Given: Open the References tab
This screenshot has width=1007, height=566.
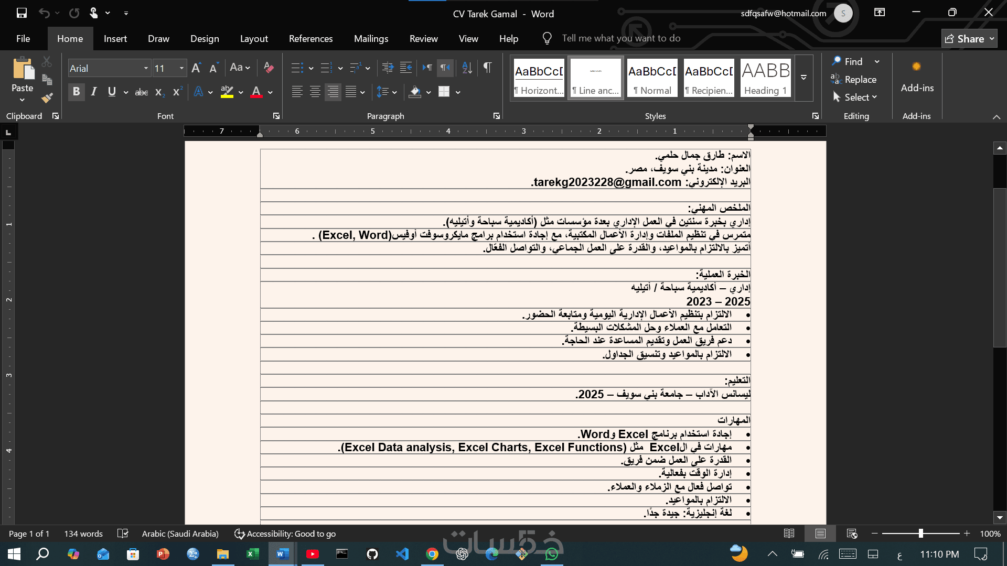Looking at the screenshot, I should (x=310, y=39).
